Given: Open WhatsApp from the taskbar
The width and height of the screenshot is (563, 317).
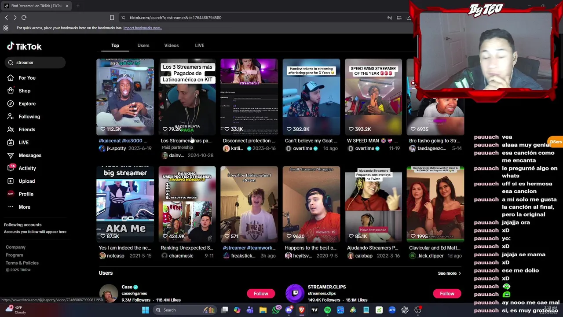Looking at the screenshot, I should 276,310.
